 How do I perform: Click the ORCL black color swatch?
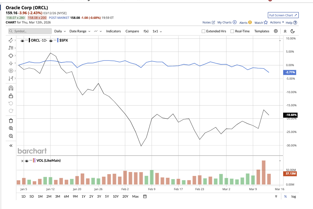click(x=29, y=41)
